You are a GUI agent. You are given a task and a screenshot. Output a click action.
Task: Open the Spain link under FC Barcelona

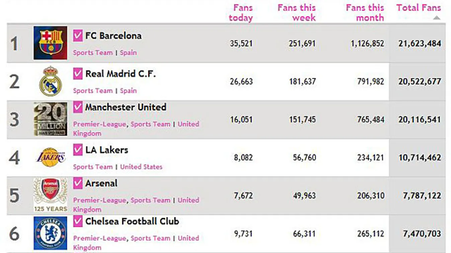[x=128, y=53]
